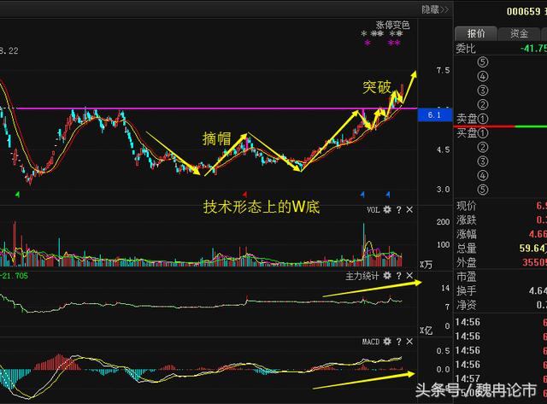Select the blue 6.1 price marker

coord(432,114)
